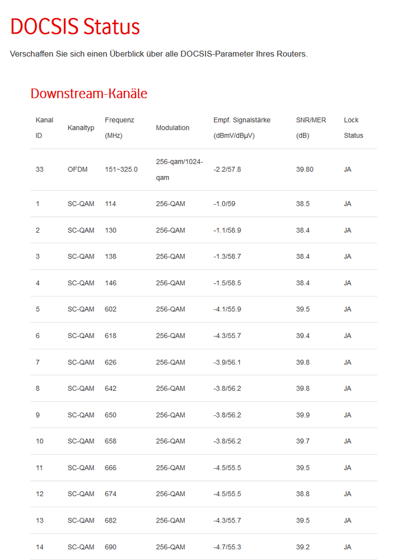Select frequency 146 cell
The height and width of the screenshot is (560, 416).
point(111,283)
